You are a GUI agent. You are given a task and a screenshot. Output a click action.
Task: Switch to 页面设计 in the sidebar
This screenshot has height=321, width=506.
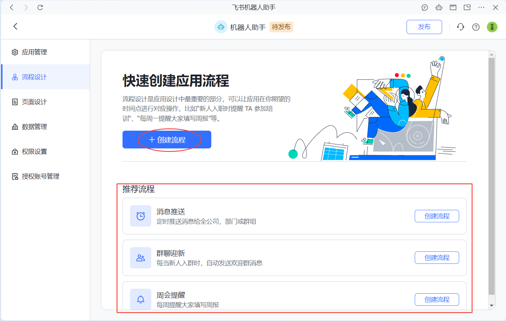point(34,102)
